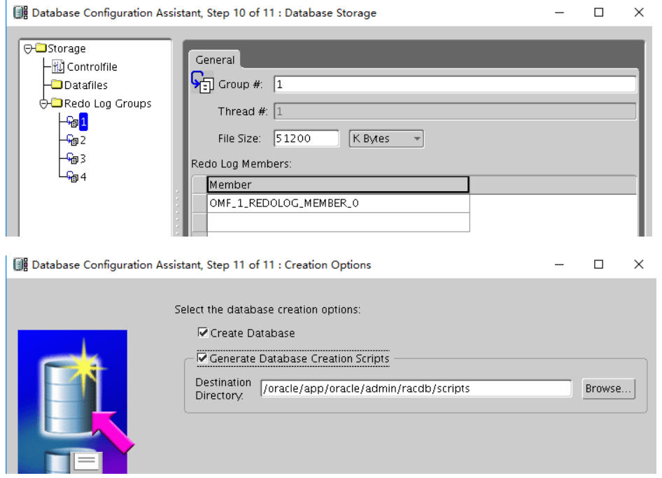The width and height of the screenshot is (662, 478).
Task: Select highlighted redo log group 1 label
Action: click(x=83, y=122)
